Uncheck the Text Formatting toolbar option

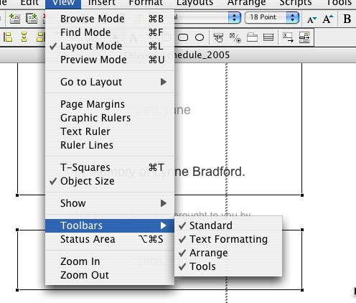228,239
